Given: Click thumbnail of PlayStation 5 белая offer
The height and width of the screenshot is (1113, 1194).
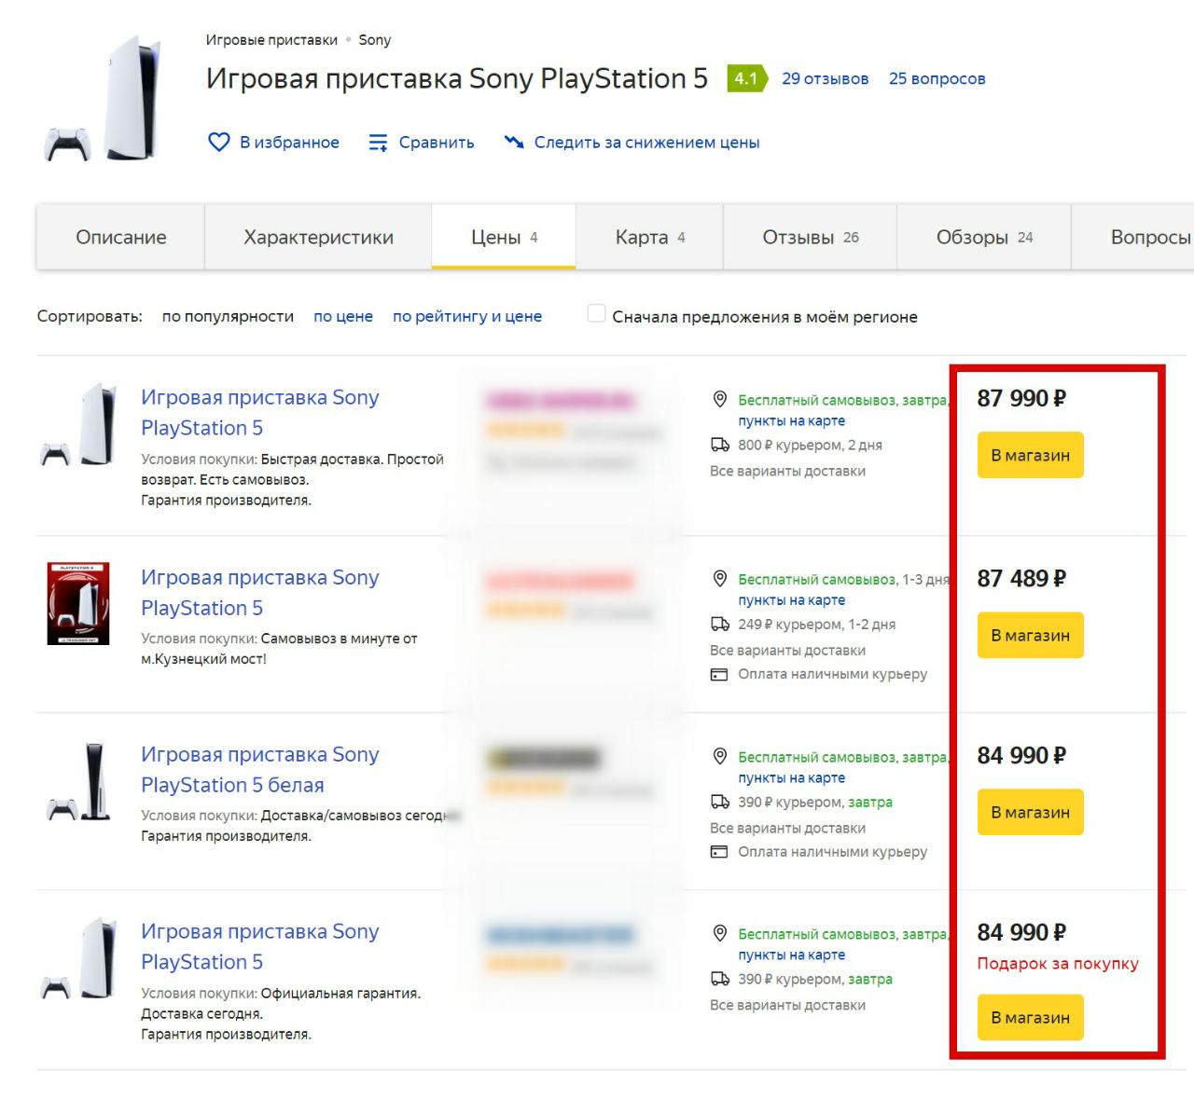Looking at the screenshot, I should point(78,781).
